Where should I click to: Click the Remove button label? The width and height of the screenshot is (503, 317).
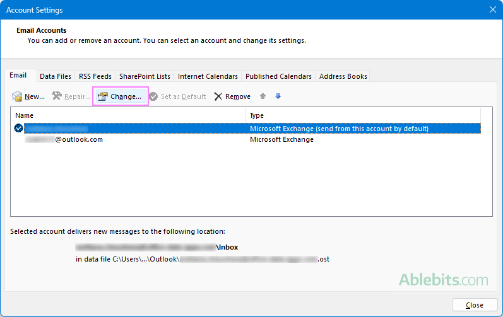pos(238,96)
